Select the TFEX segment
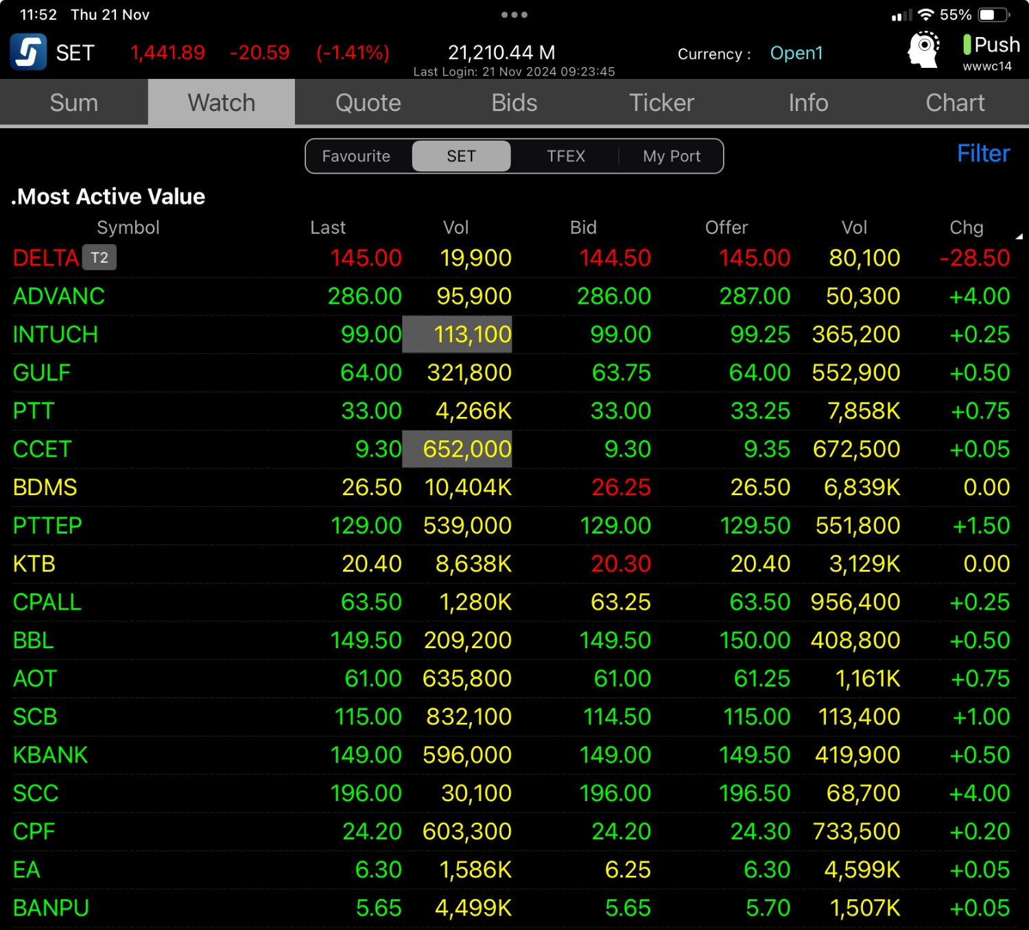Image resolution: width=1029 pixels, height=930 pixels. tap(566, 156)
